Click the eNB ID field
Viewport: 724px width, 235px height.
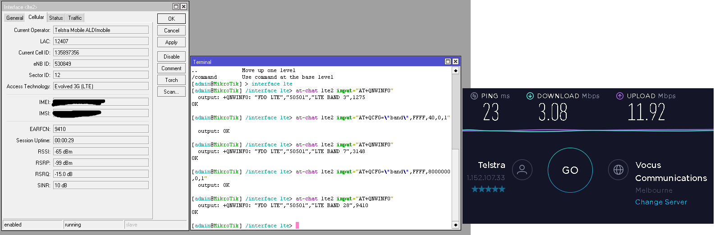tap(101, 63)
